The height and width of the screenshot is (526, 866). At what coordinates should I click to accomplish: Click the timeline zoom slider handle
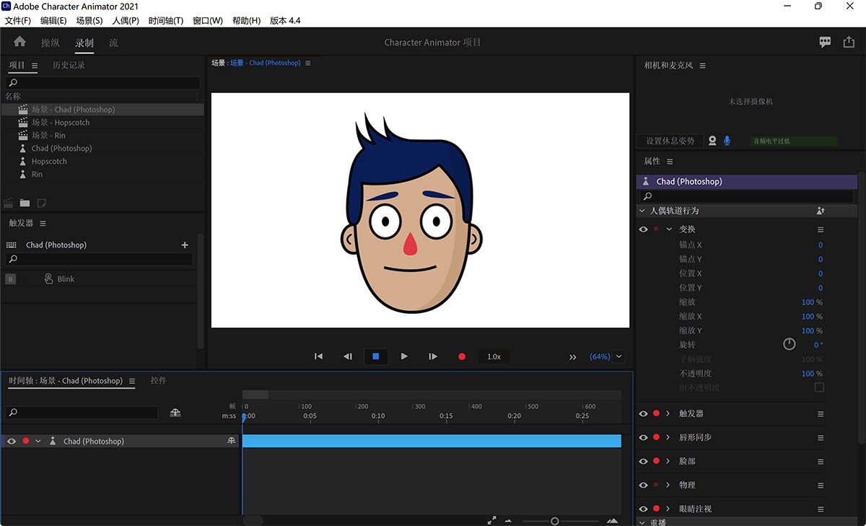coord(554,521)
